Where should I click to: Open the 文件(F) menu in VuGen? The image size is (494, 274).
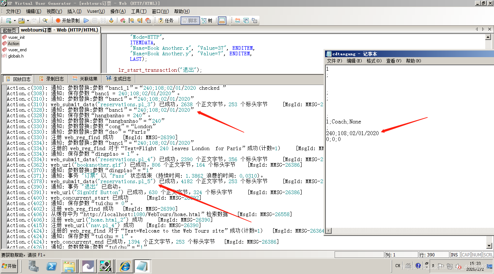[x=14, y=11]
